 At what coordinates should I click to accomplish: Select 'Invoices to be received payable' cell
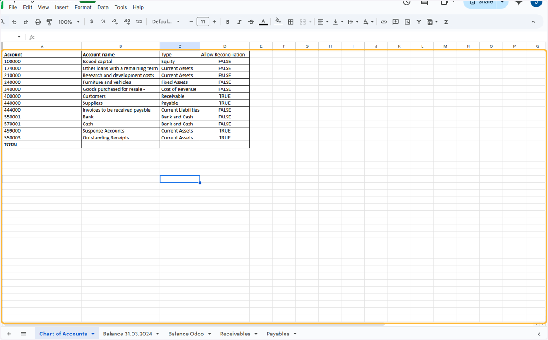pos(121,110)
